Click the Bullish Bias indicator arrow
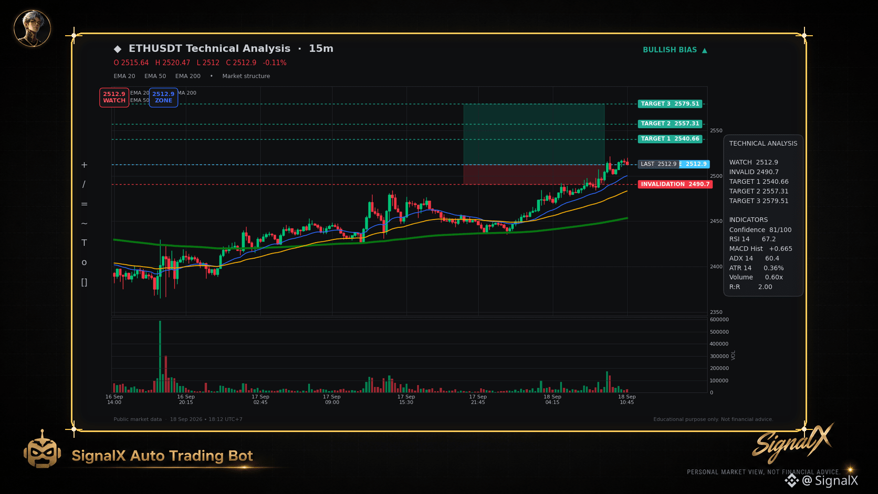The width and height of the screenshot is (878, 494). pyautogui.click(x=705, y=50)
